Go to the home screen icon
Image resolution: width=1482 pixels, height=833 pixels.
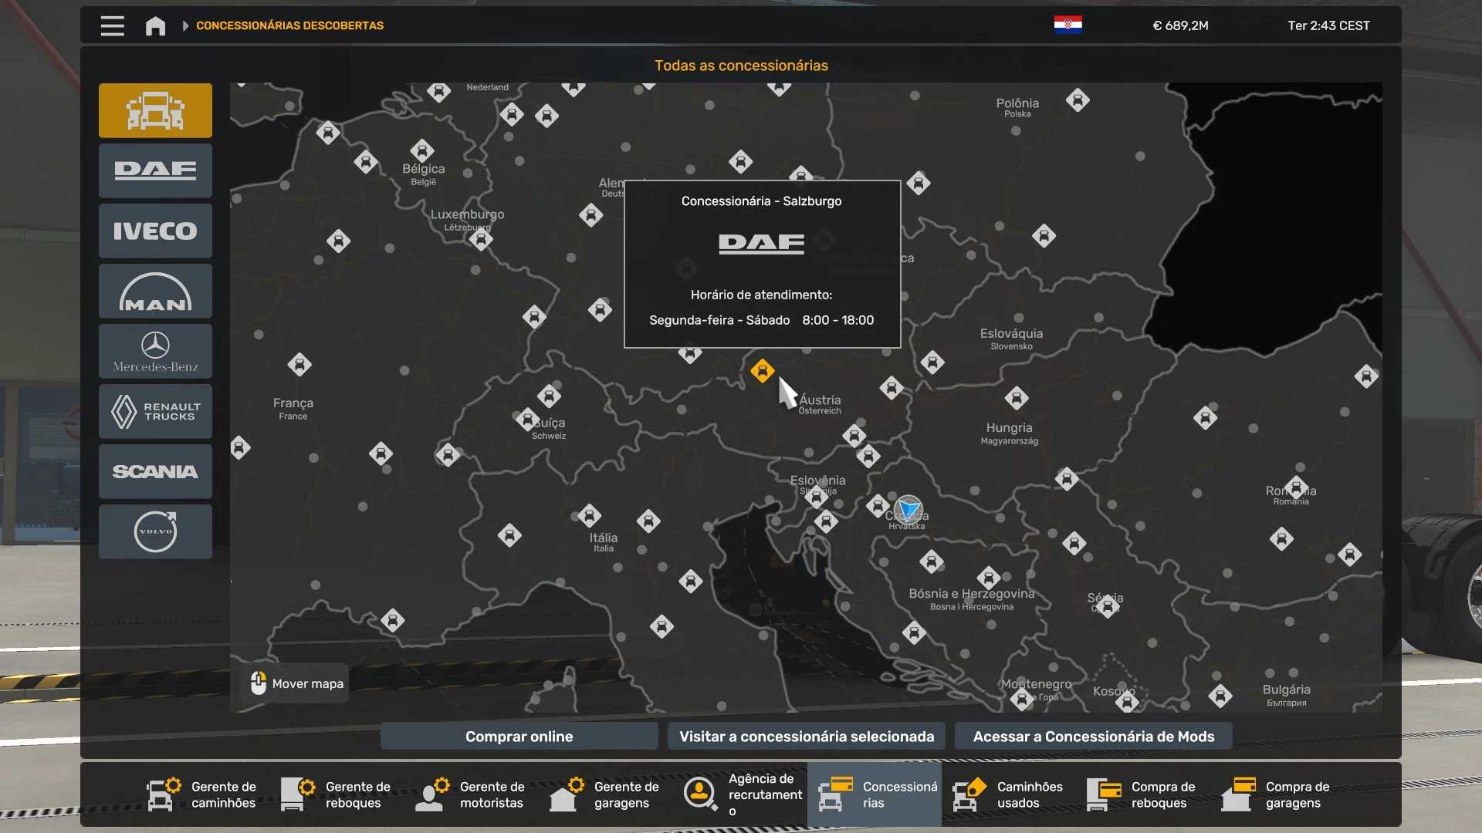pos(155,25)
